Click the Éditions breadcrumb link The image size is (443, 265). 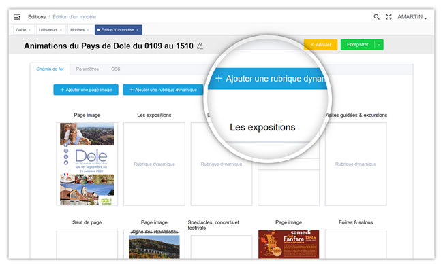click(x=37, y=17)
